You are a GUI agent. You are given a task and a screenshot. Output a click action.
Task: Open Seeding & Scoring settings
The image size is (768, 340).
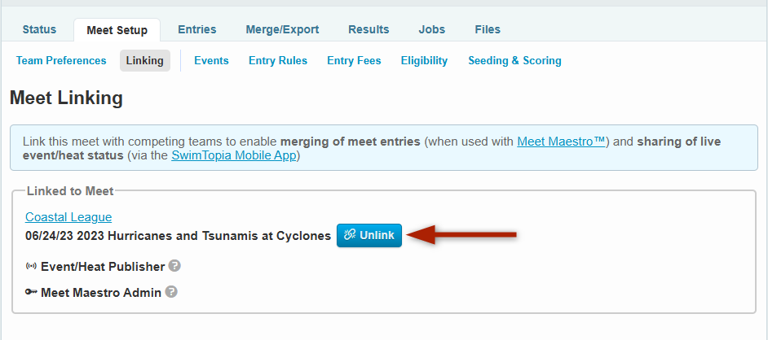pyautogui.click(x=514, y=60)
